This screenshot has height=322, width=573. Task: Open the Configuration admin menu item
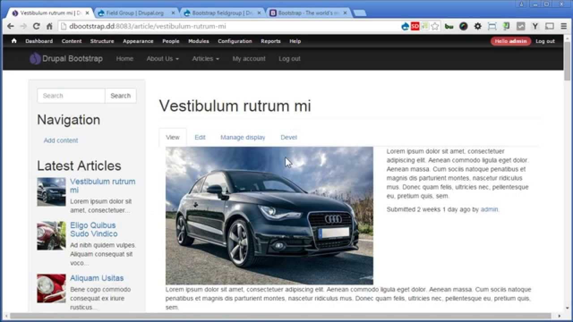click(235, 41)
